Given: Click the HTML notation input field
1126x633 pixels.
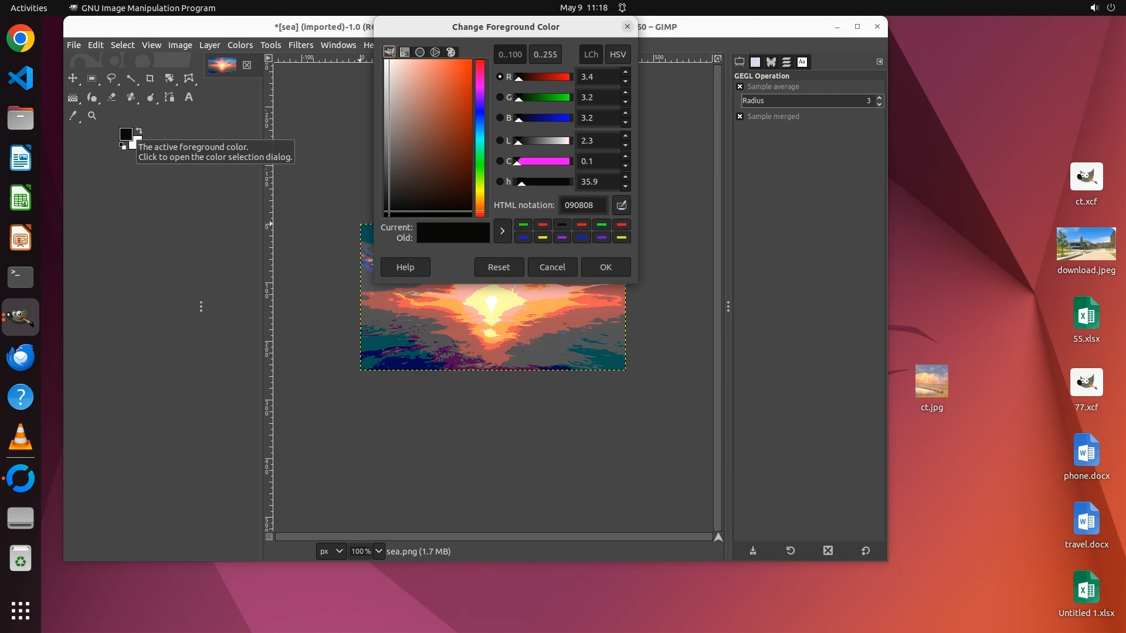Looking at the screenshot, I should pos(582,205).
